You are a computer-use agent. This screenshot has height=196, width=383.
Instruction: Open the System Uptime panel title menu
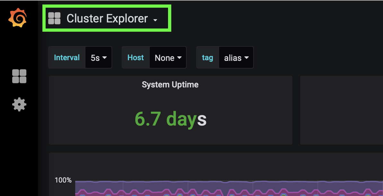[170, 85]
